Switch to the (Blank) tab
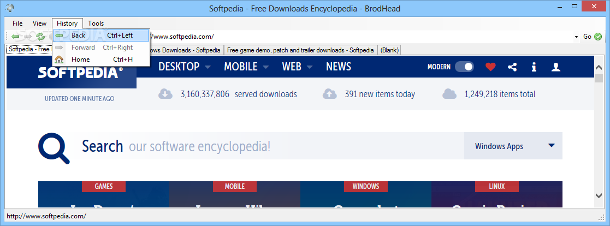 (x=389, y=50)
